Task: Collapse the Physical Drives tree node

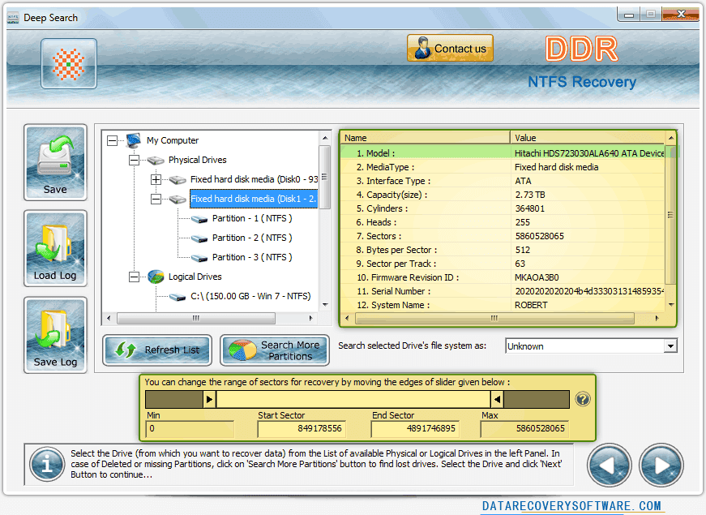Action: pyautogui.click(x=135, y=160)
